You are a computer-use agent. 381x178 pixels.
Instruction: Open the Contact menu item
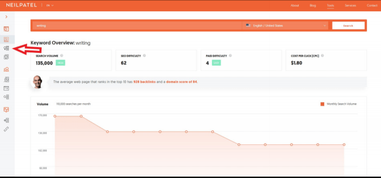[372, 5]
